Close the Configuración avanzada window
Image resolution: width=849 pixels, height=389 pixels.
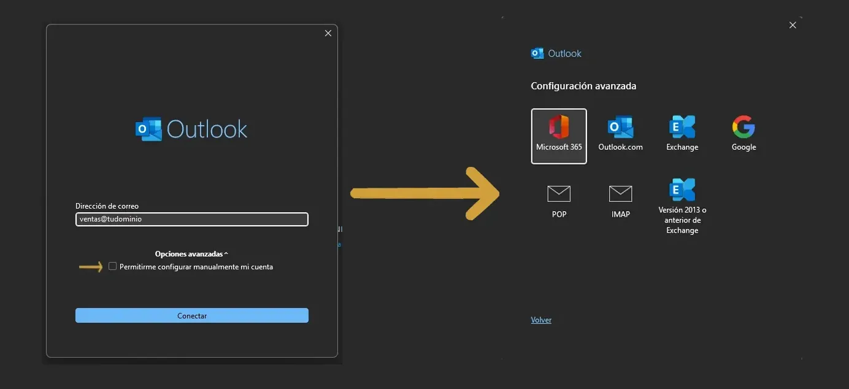[792, 25]
